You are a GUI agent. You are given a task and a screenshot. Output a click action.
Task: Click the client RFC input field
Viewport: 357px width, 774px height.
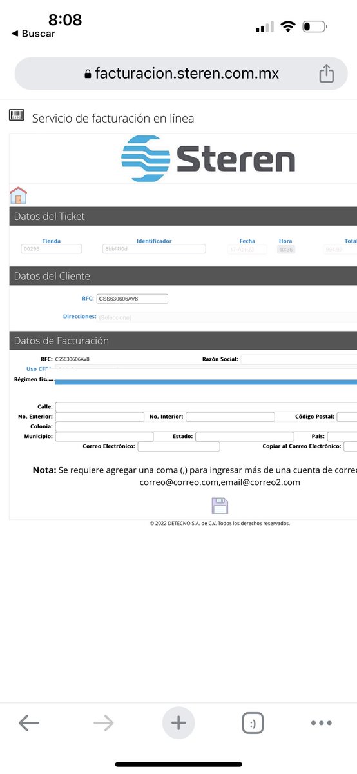click(132, 299)
